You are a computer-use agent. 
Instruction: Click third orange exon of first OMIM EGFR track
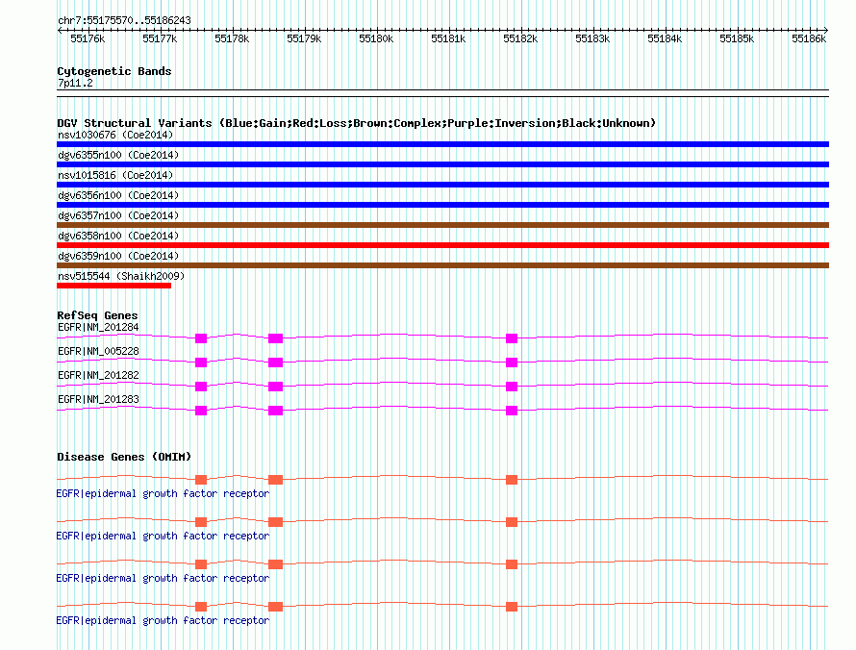(x=512, y=480)
